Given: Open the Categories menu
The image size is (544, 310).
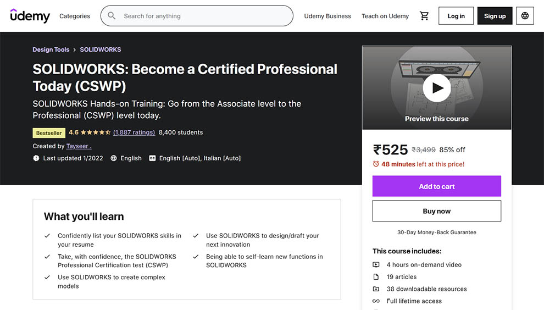Looking at the screenshot, I should coord(75,16).
